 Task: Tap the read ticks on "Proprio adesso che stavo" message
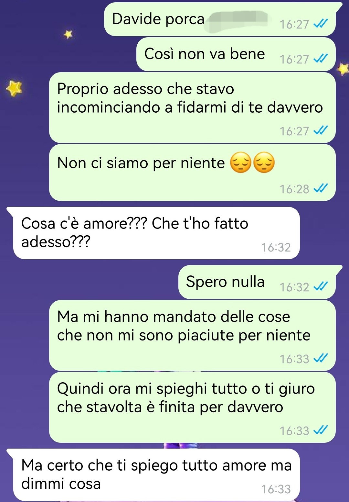(x=321, y=131)
